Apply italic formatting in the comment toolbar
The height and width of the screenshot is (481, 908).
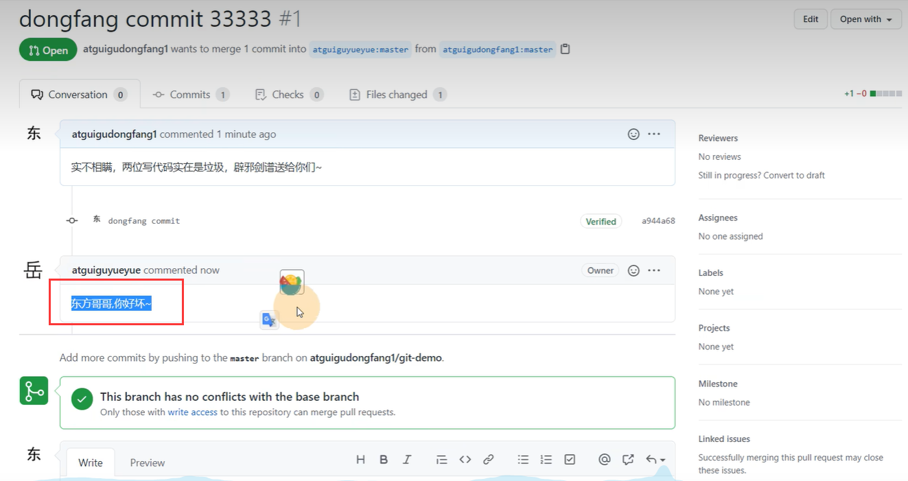(x=406, y=459)
